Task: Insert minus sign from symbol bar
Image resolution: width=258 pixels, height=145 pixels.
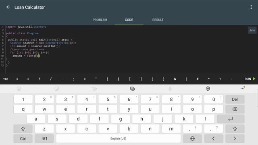Action: pos(231,79)
